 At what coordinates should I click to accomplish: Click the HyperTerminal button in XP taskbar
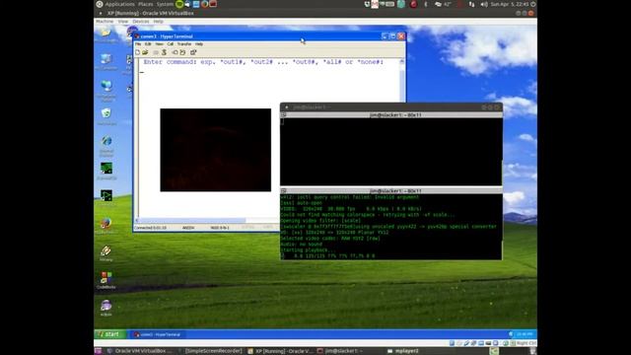(158, 334)
